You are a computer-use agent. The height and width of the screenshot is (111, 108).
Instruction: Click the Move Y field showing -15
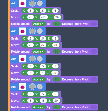(x=44, y=17)
